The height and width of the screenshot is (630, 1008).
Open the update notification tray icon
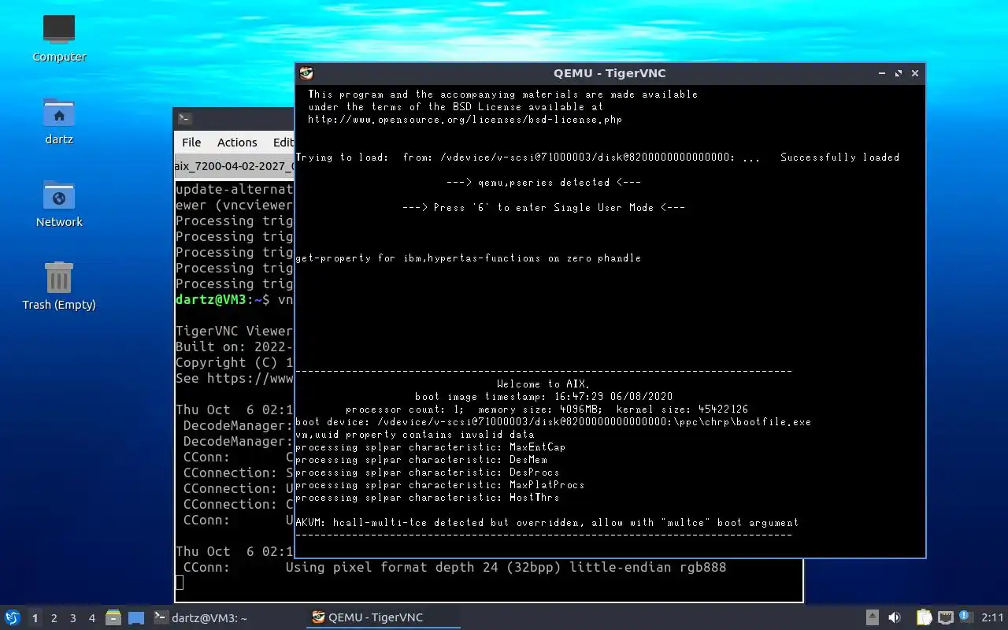coord(965,617)
